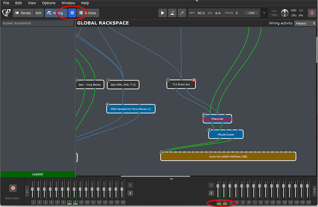This screenshot has width=318, height=207.
Task: Click the bypass icon on PS22 Spread block
Action: pyautogui.click(x=108, y=104)
